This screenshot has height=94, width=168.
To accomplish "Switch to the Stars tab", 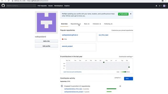I will (x=87, y=24).
